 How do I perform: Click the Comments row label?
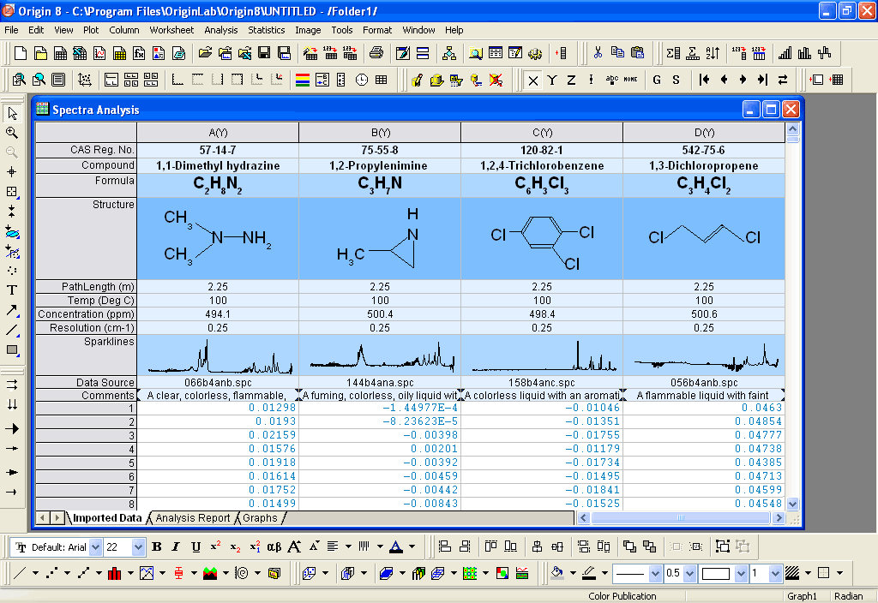[x=86, y=396]
